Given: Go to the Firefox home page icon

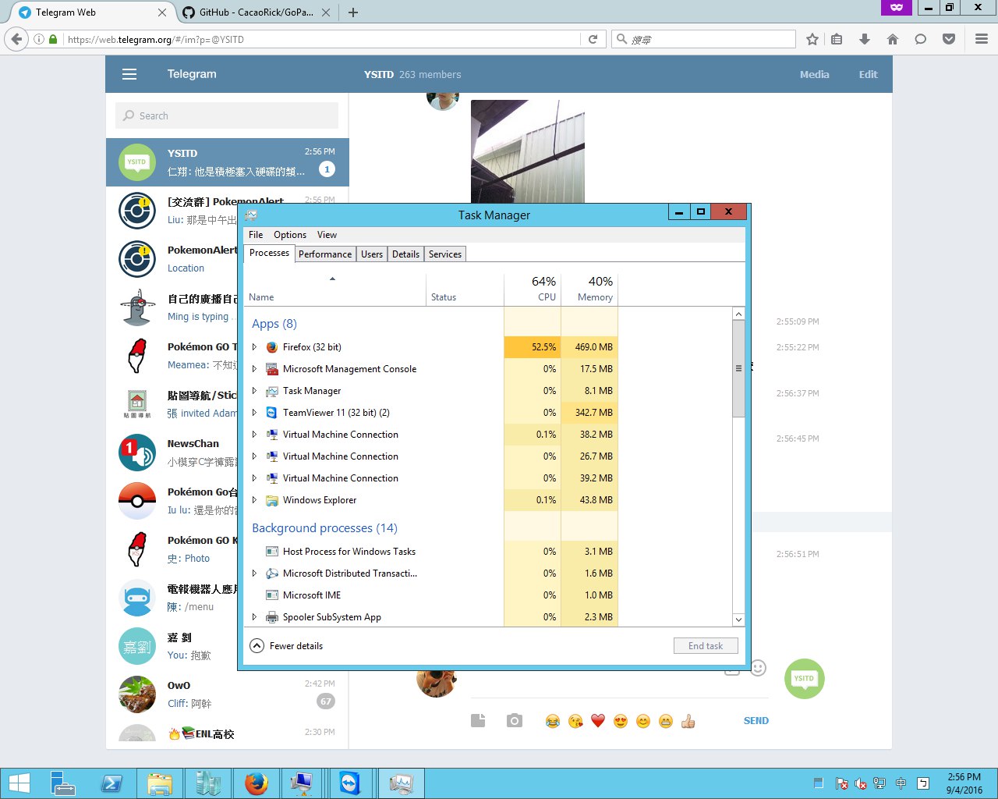Looking at the screenshot, I should (x=893, y=39).
